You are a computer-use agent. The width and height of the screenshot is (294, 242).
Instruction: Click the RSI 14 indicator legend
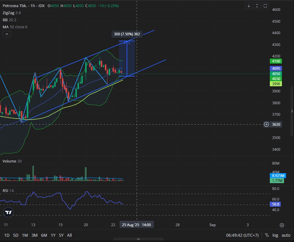tap(8, 191)
